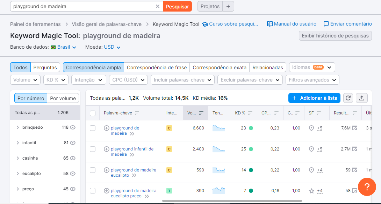Viewport: 381px width, 204px height.
Task: Select the Correspondência exata tab
Action: pos(220,67)
